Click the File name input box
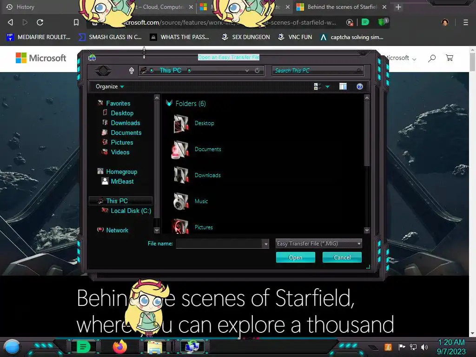This screenshot has height=357, width=476. tap(219, 244)
